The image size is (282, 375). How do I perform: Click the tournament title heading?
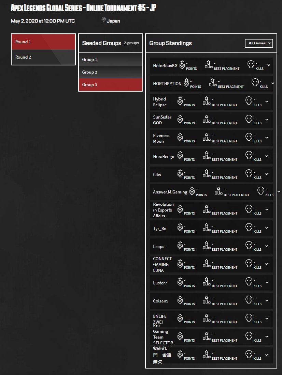click(x=83, y=8)
